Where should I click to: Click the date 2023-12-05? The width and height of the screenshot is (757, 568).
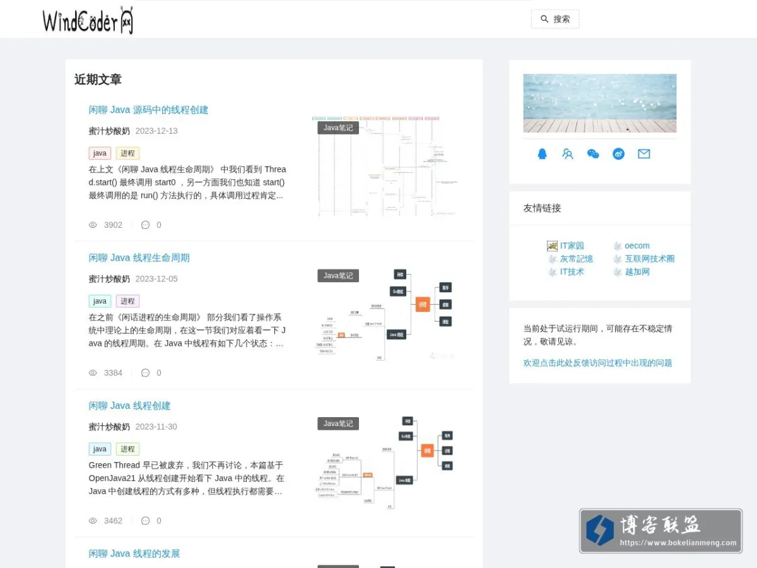156,278
